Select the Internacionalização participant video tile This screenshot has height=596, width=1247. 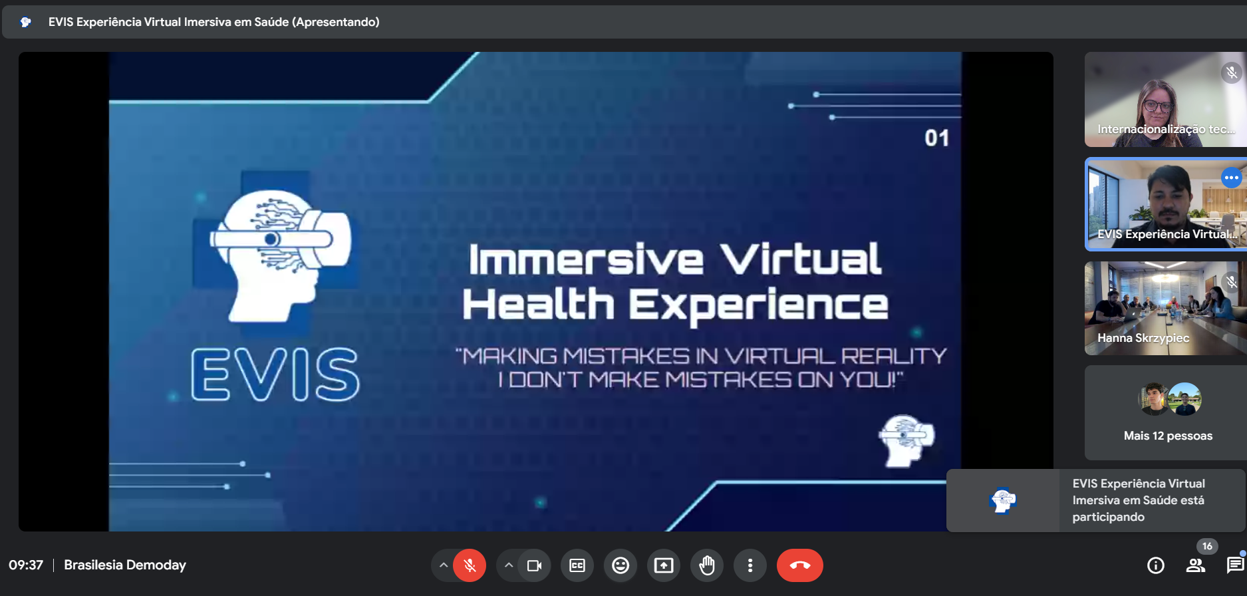click(1166, 100)
